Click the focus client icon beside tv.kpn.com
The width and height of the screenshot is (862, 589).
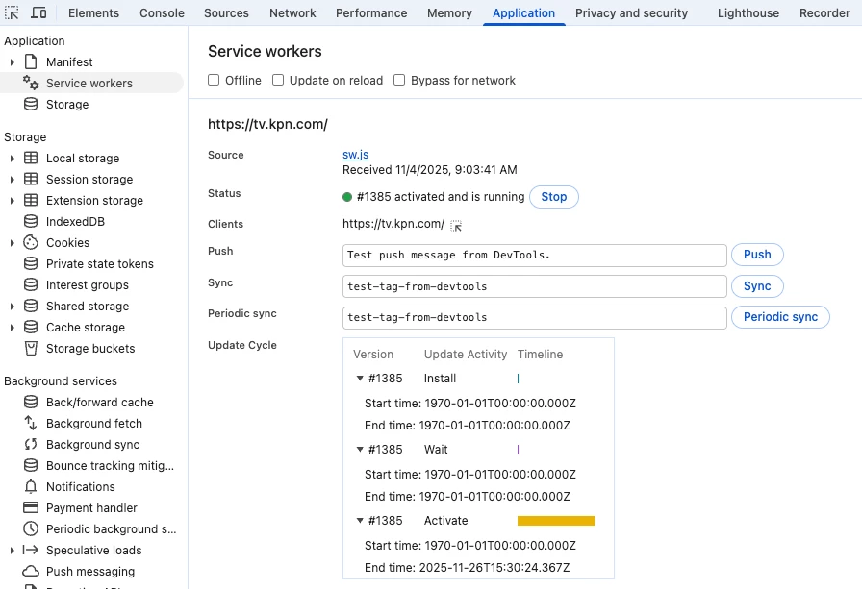pos(456,225)
